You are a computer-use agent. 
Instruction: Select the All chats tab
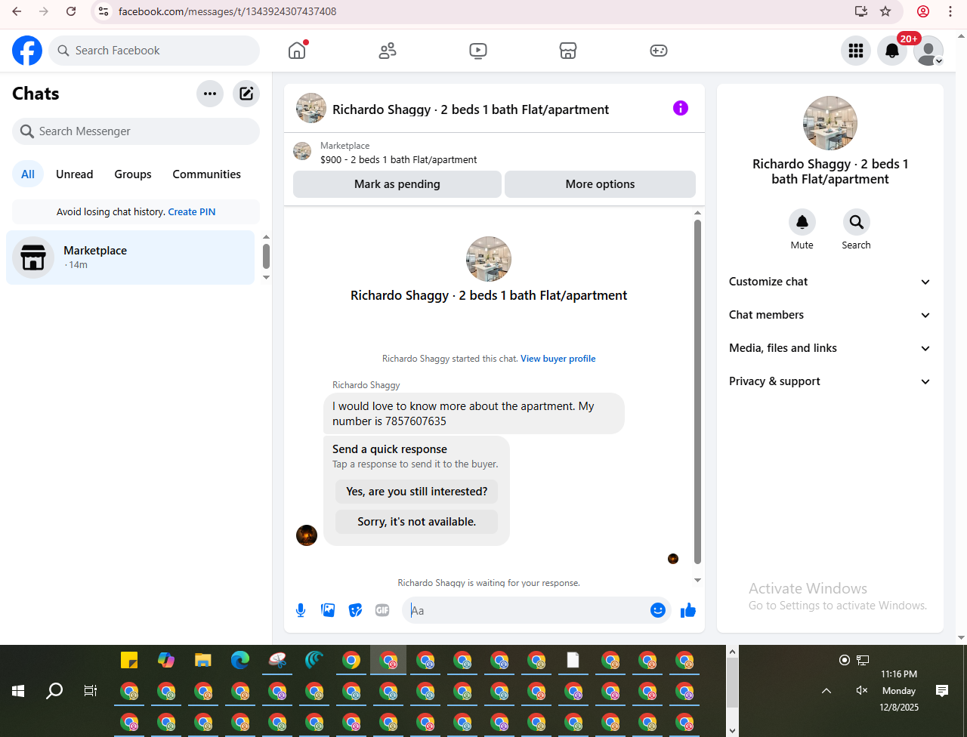point(28,174)
